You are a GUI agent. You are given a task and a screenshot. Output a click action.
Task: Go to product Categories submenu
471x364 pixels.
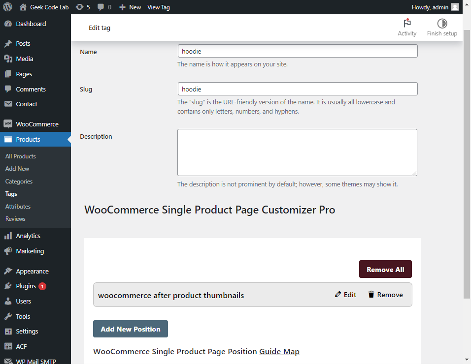pos(19,182)
